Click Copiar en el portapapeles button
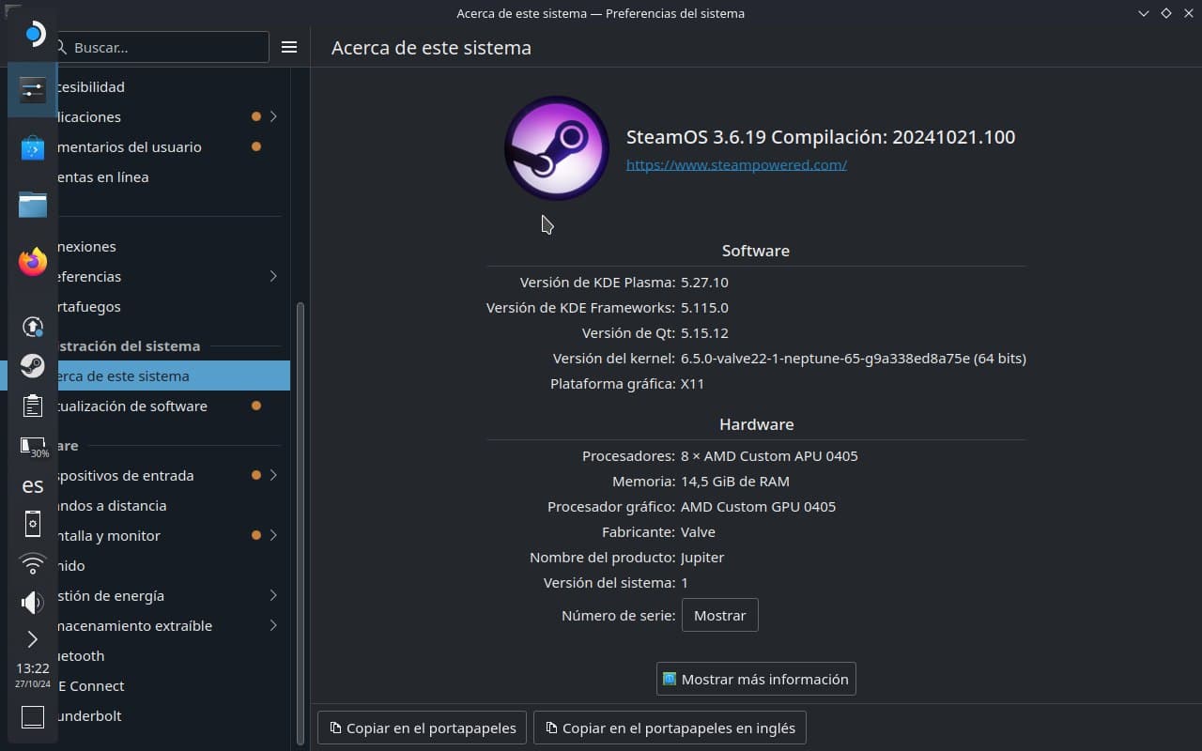 [x=423, y=728]
